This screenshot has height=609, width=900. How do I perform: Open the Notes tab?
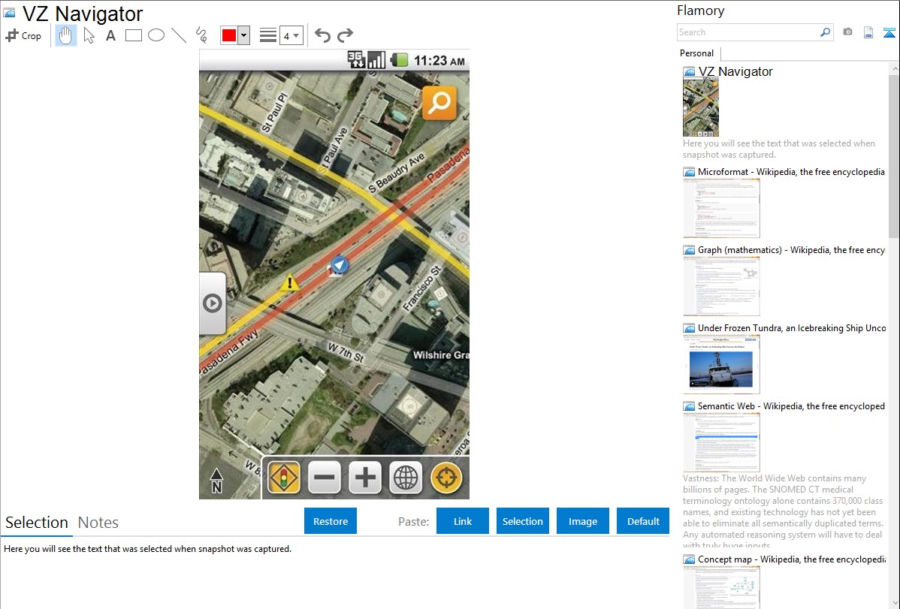coord(98,523)
